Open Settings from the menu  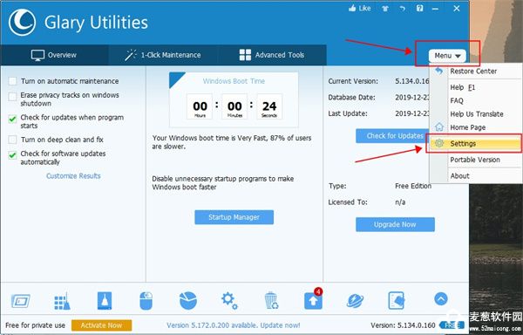click(476, 143)
